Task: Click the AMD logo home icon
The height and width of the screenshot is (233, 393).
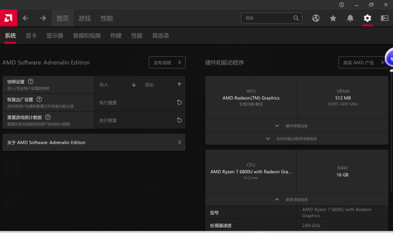Action: [x=9, y=18]
